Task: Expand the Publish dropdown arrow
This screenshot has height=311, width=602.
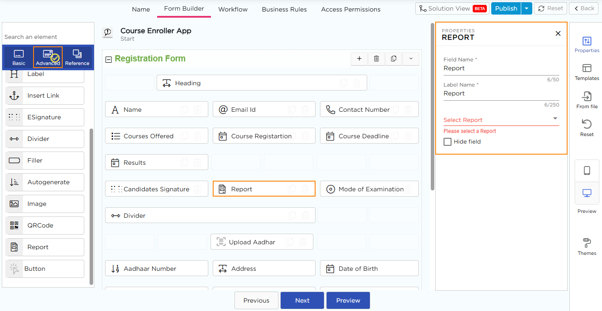Action: pyautogui.click(x=527, y=8)
